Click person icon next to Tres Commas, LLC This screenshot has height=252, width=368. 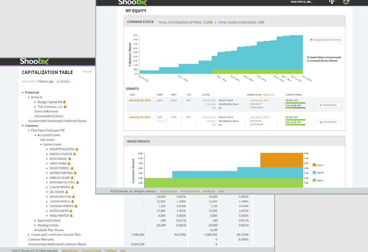coord(65,107)
